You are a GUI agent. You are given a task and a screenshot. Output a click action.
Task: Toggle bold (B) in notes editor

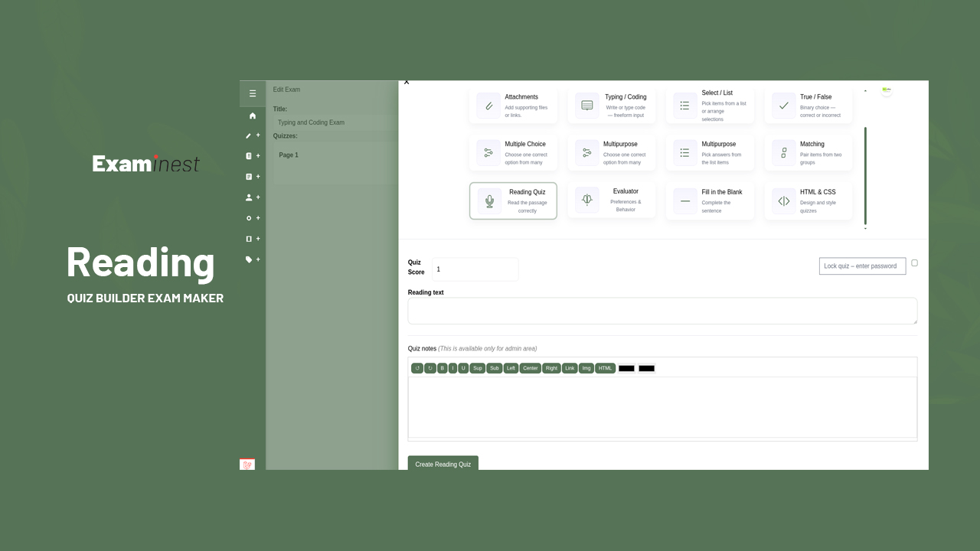(443, 368)
